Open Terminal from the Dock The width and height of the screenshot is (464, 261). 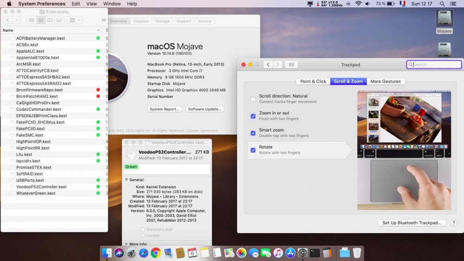pyautogui.click(x=315, y=253)
